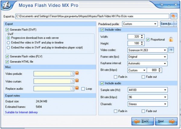Viewport: 181px width, 129px height.
Task: Open the video Bit rate Custom dropdown
Action: (x=137, y=70)
